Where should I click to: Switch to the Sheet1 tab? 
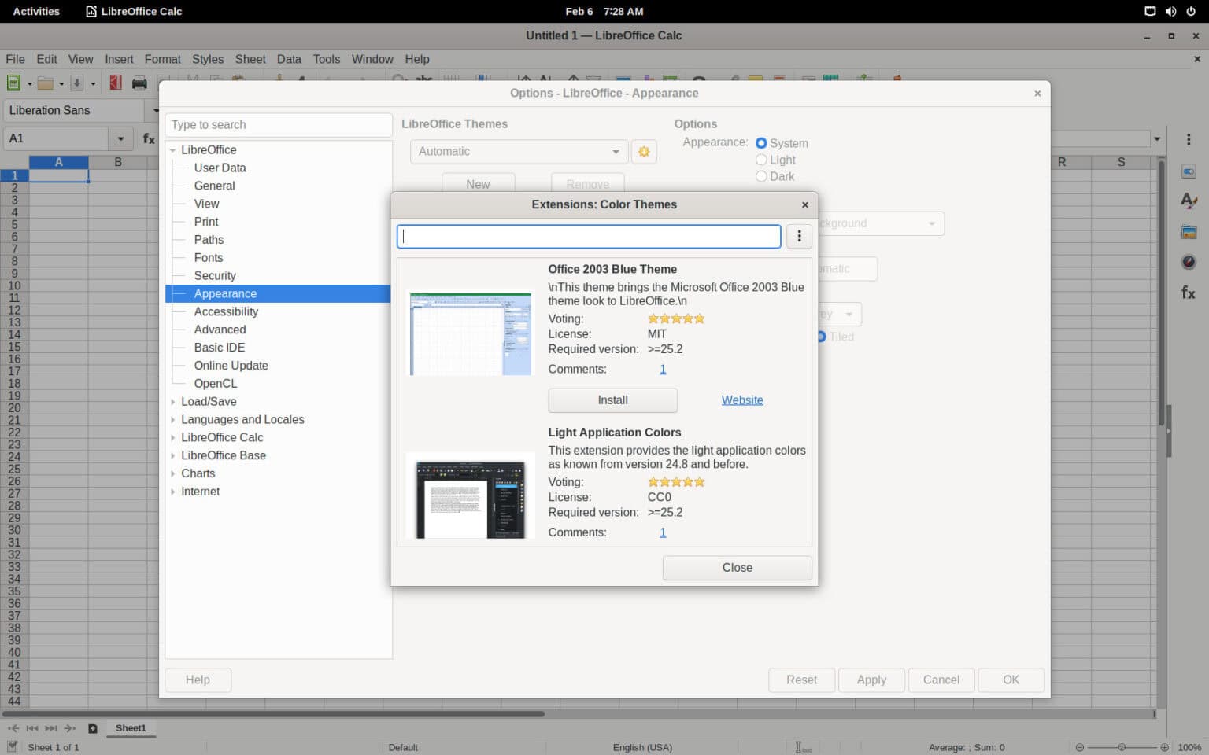click(x=131, y=727)
